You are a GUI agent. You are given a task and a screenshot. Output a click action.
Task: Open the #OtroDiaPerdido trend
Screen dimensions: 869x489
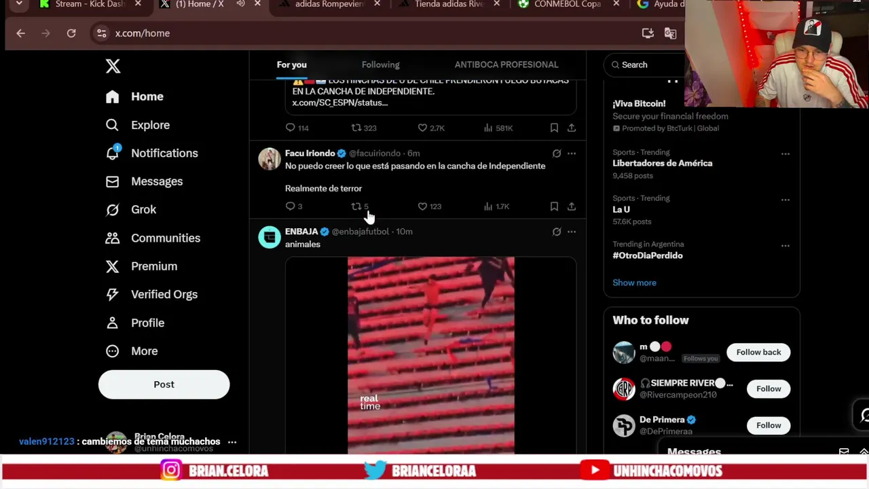tap(648, 255)
